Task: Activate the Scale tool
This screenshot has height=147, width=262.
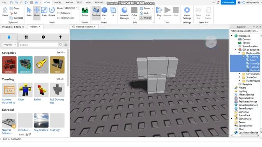Action: [x=44, y=12]
